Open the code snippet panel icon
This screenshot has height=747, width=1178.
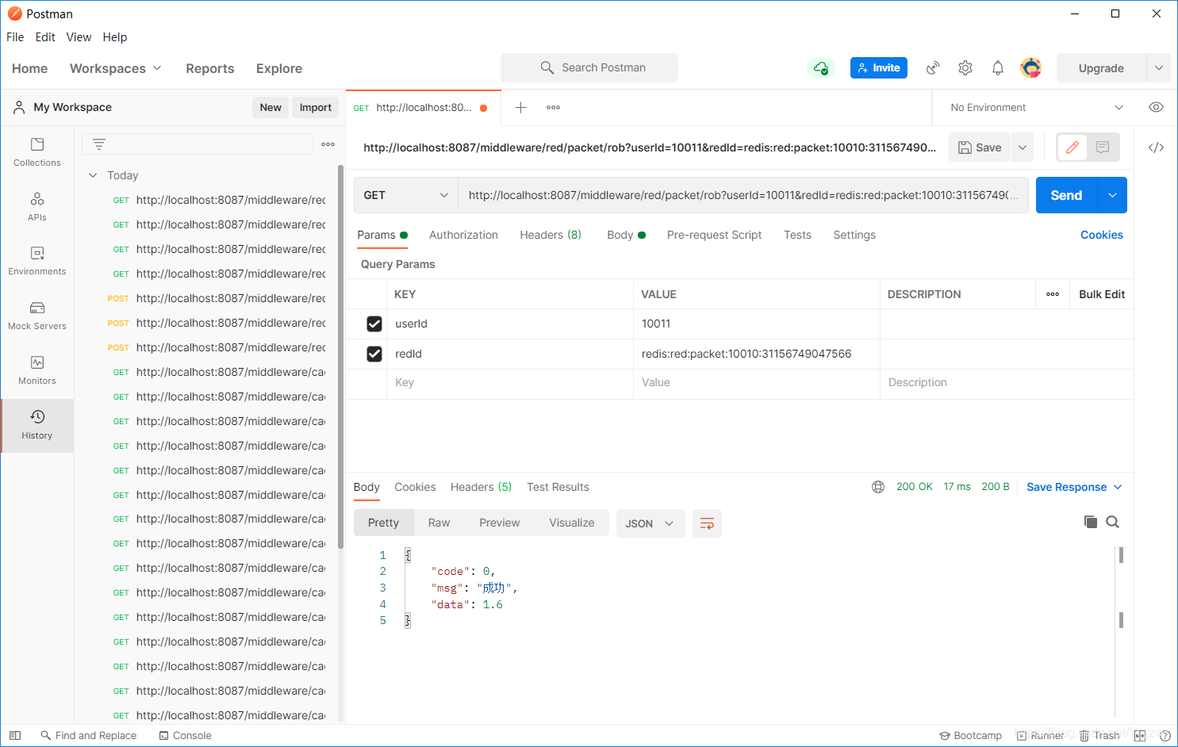(1156, 147)
